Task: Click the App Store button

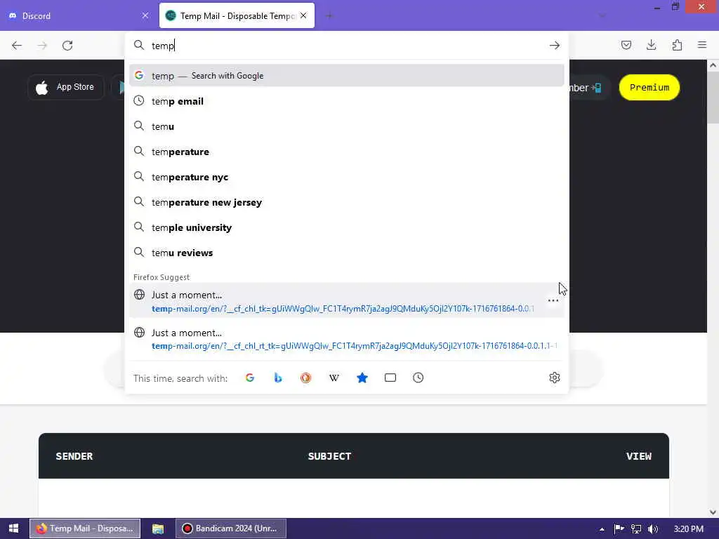Action: [65, 87]
